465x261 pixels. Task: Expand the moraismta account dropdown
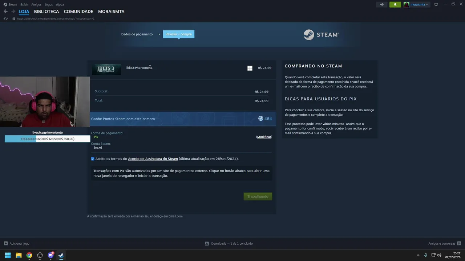(419, 4)
